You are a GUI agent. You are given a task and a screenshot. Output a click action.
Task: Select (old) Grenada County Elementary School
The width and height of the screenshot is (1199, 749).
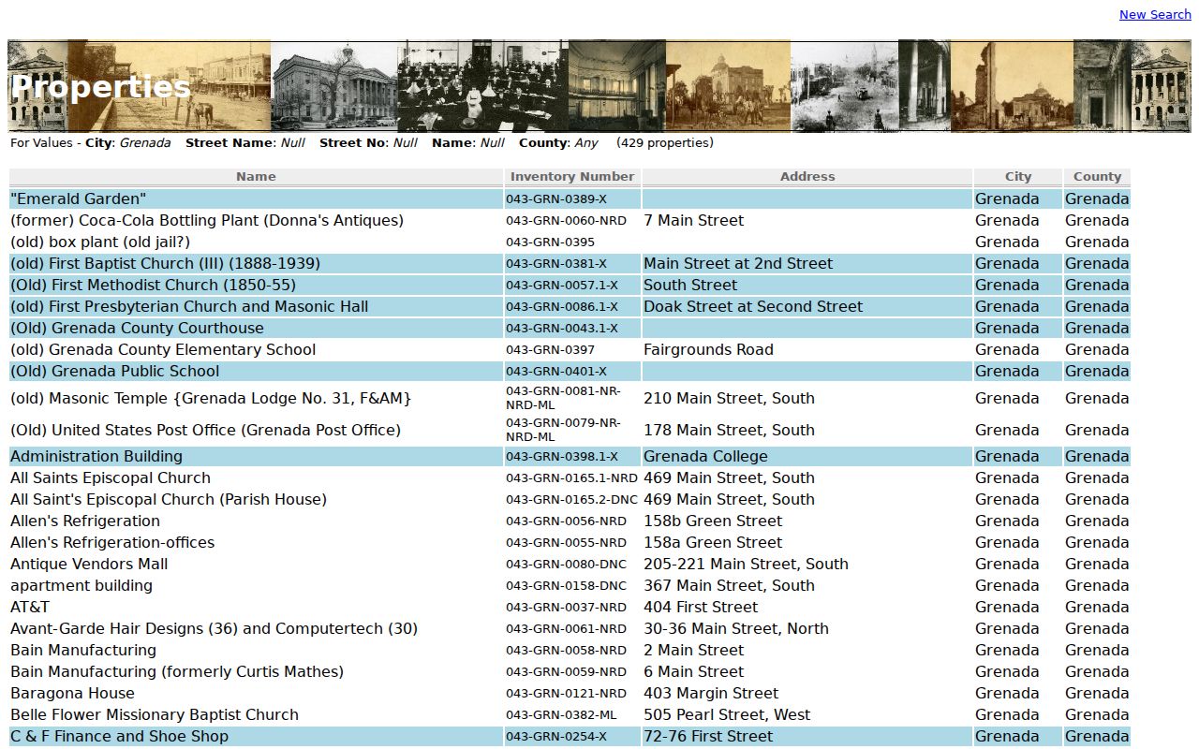pos(163,349)
